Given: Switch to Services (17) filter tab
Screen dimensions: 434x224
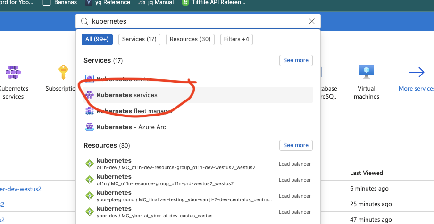Looking at the screenshot, I should tap(139, 39).
